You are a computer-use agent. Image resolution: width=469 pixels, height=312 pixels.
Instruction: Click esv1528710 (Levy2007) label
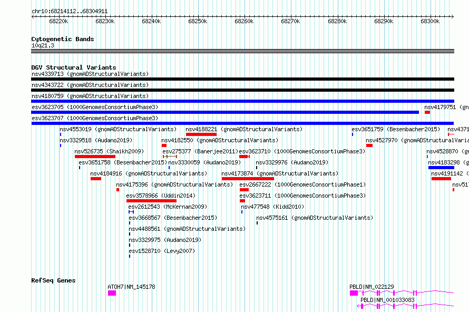(162, 251)
